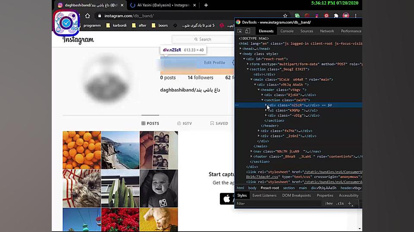Close the Ali Yasini Instagram tab
The image size is (414, 232).
(x=194, y=5)
